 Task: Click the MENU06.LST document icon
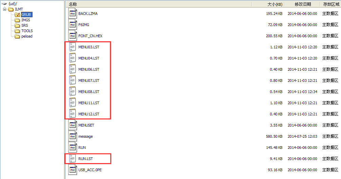pos(72,69)
